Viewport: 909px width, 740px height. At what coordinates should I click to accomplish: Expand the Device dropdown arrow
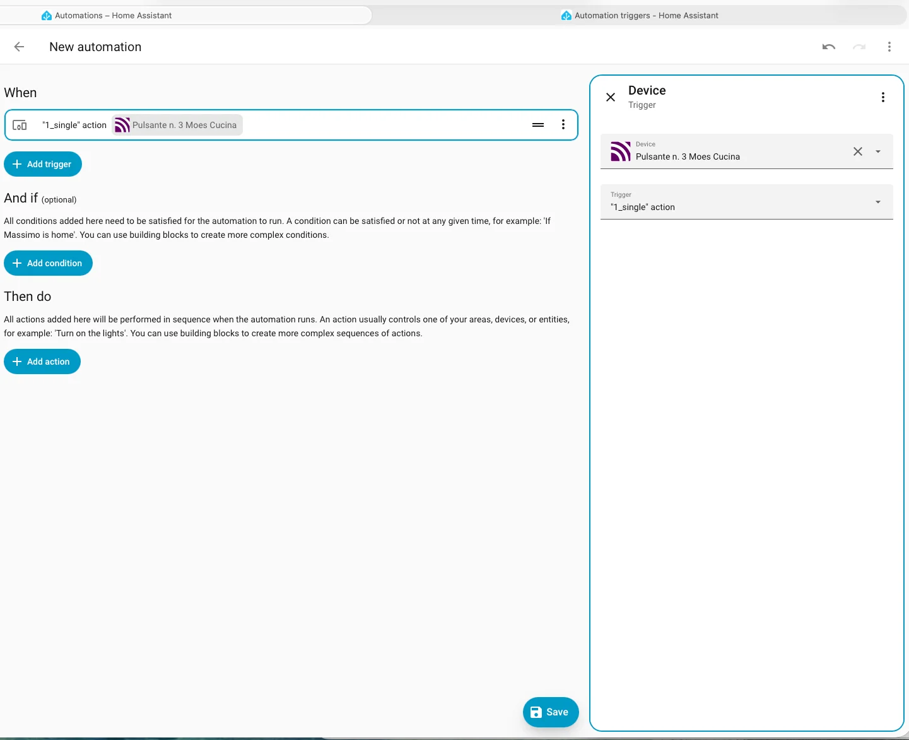tap(878, 151)
